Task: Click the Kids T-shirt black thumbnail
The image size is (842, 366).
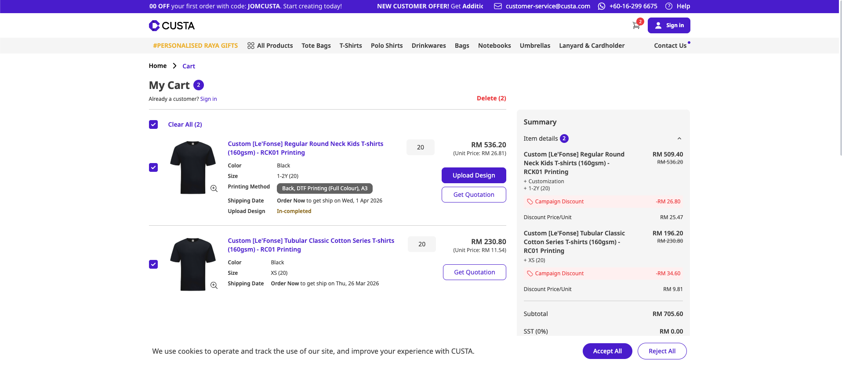Action: point(193,167)
